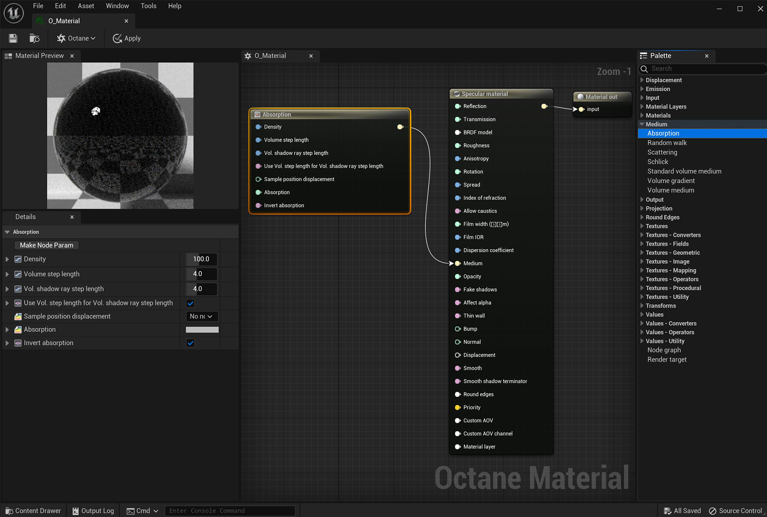Click the Density value field 100.0
The height and width of the screenshot is (517, 767).
click(x=202, y=259)
